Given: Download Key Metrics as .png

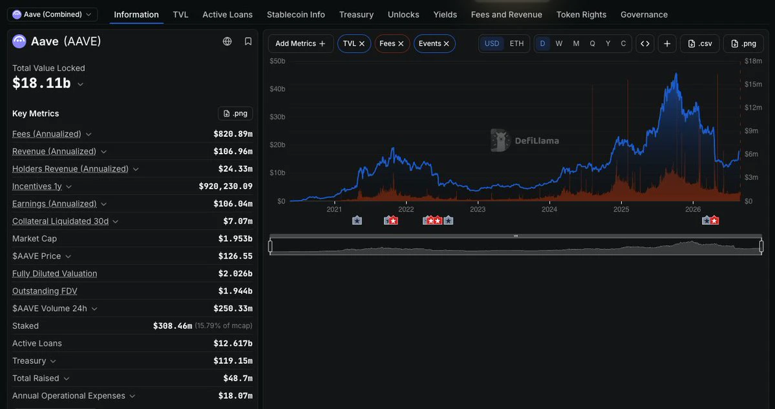Looking at the screenshot, I should point(235,114).
